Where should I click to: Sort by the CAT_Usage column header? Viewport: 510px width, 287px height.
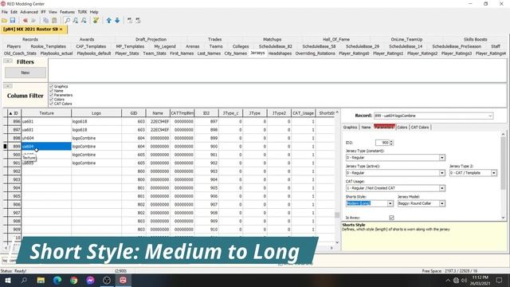(x=303, y=113)
